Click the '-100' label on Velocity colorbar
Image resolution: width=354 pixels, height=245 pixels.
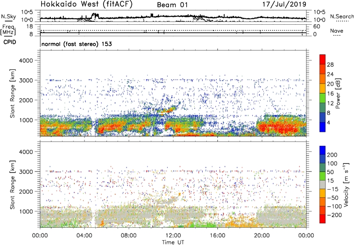pyautogui.click(x=334, y=207)
